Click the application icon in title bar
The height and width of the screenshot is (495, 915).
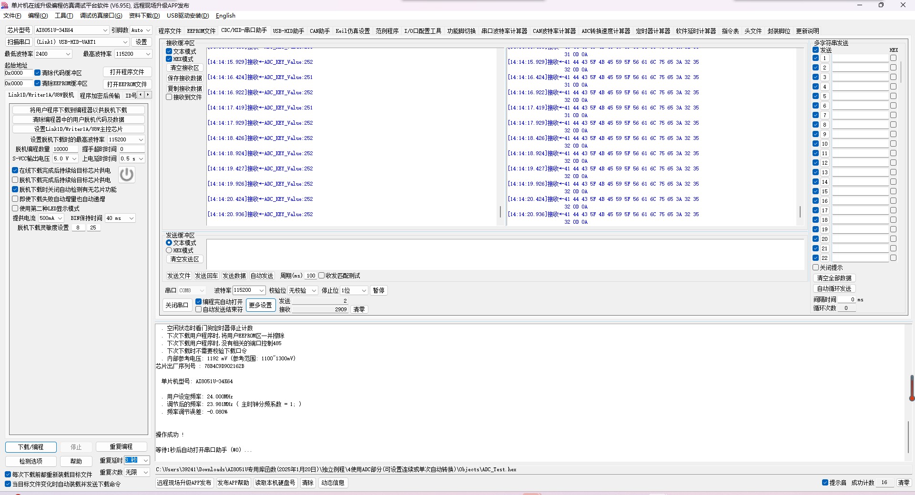click(5, 5)
